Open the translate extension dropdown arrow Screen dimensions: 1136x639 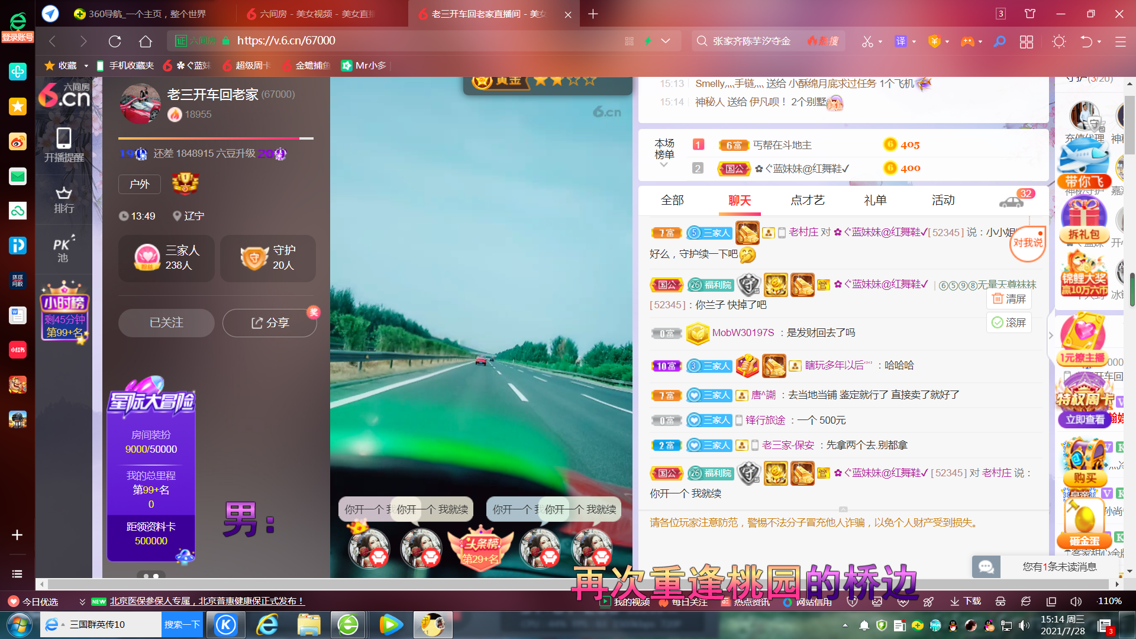click(x=914, y=42)
